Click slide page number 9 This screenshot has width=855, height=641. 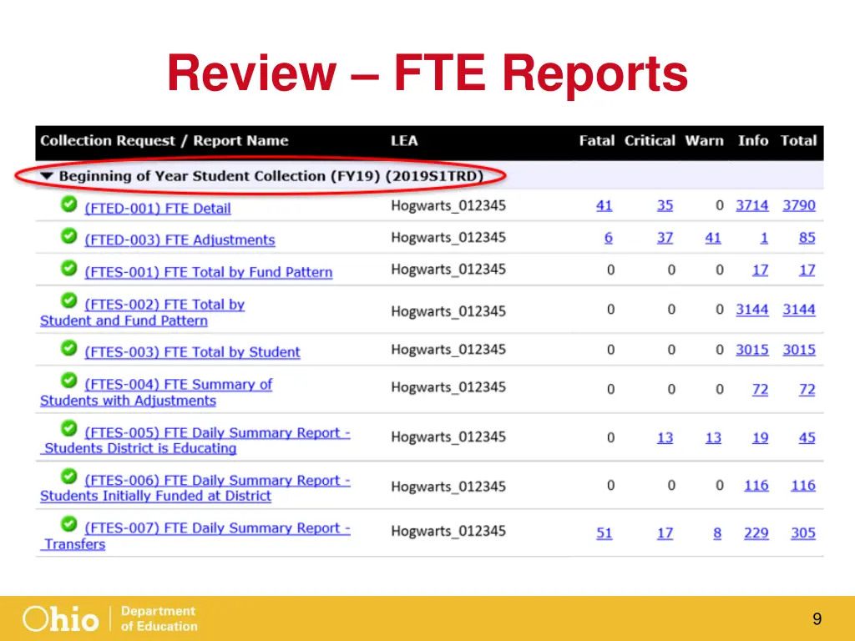817,618
